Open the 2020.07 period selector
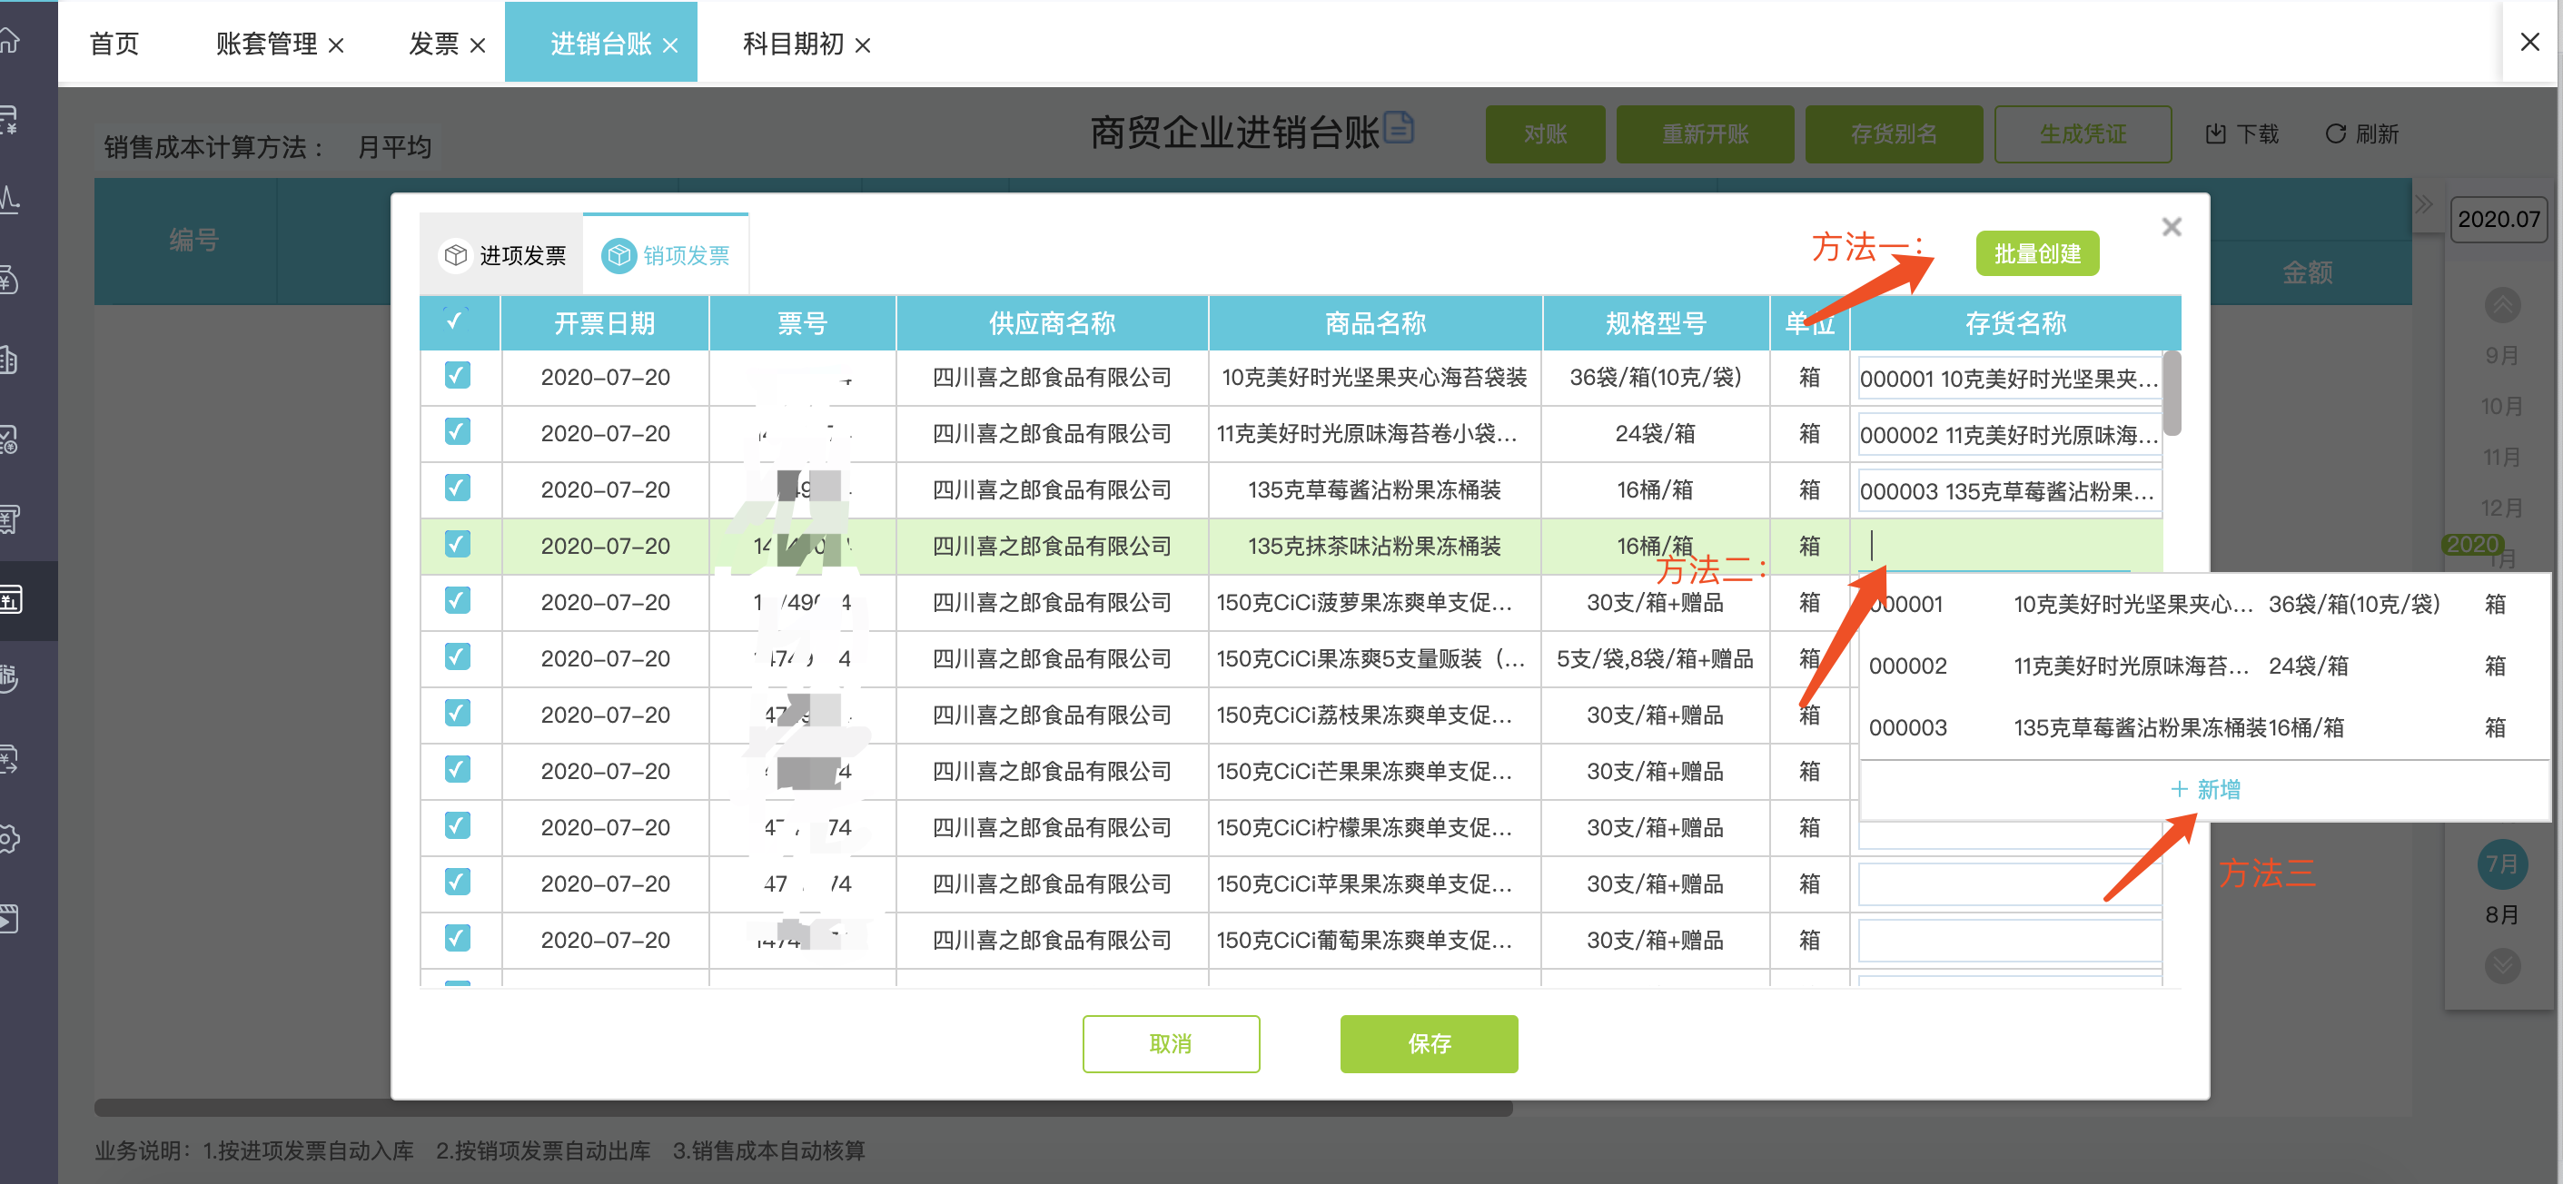The width and height of the screenshot is (2563, 1184). [2499, 219]
